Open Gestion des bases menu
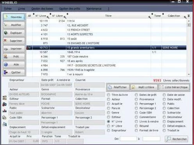The height and width of the screenshot is (145, 194). pyautogui.click(x=42, y=9)
